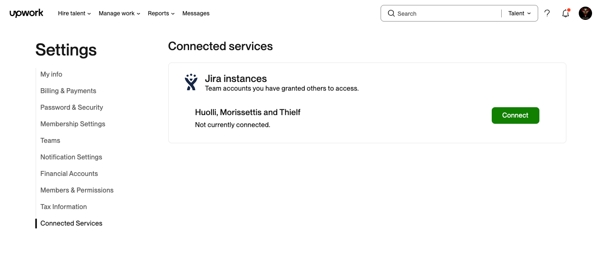Go to Messages
This screenshot has height=255, width=602.
(x=196, y=13)
